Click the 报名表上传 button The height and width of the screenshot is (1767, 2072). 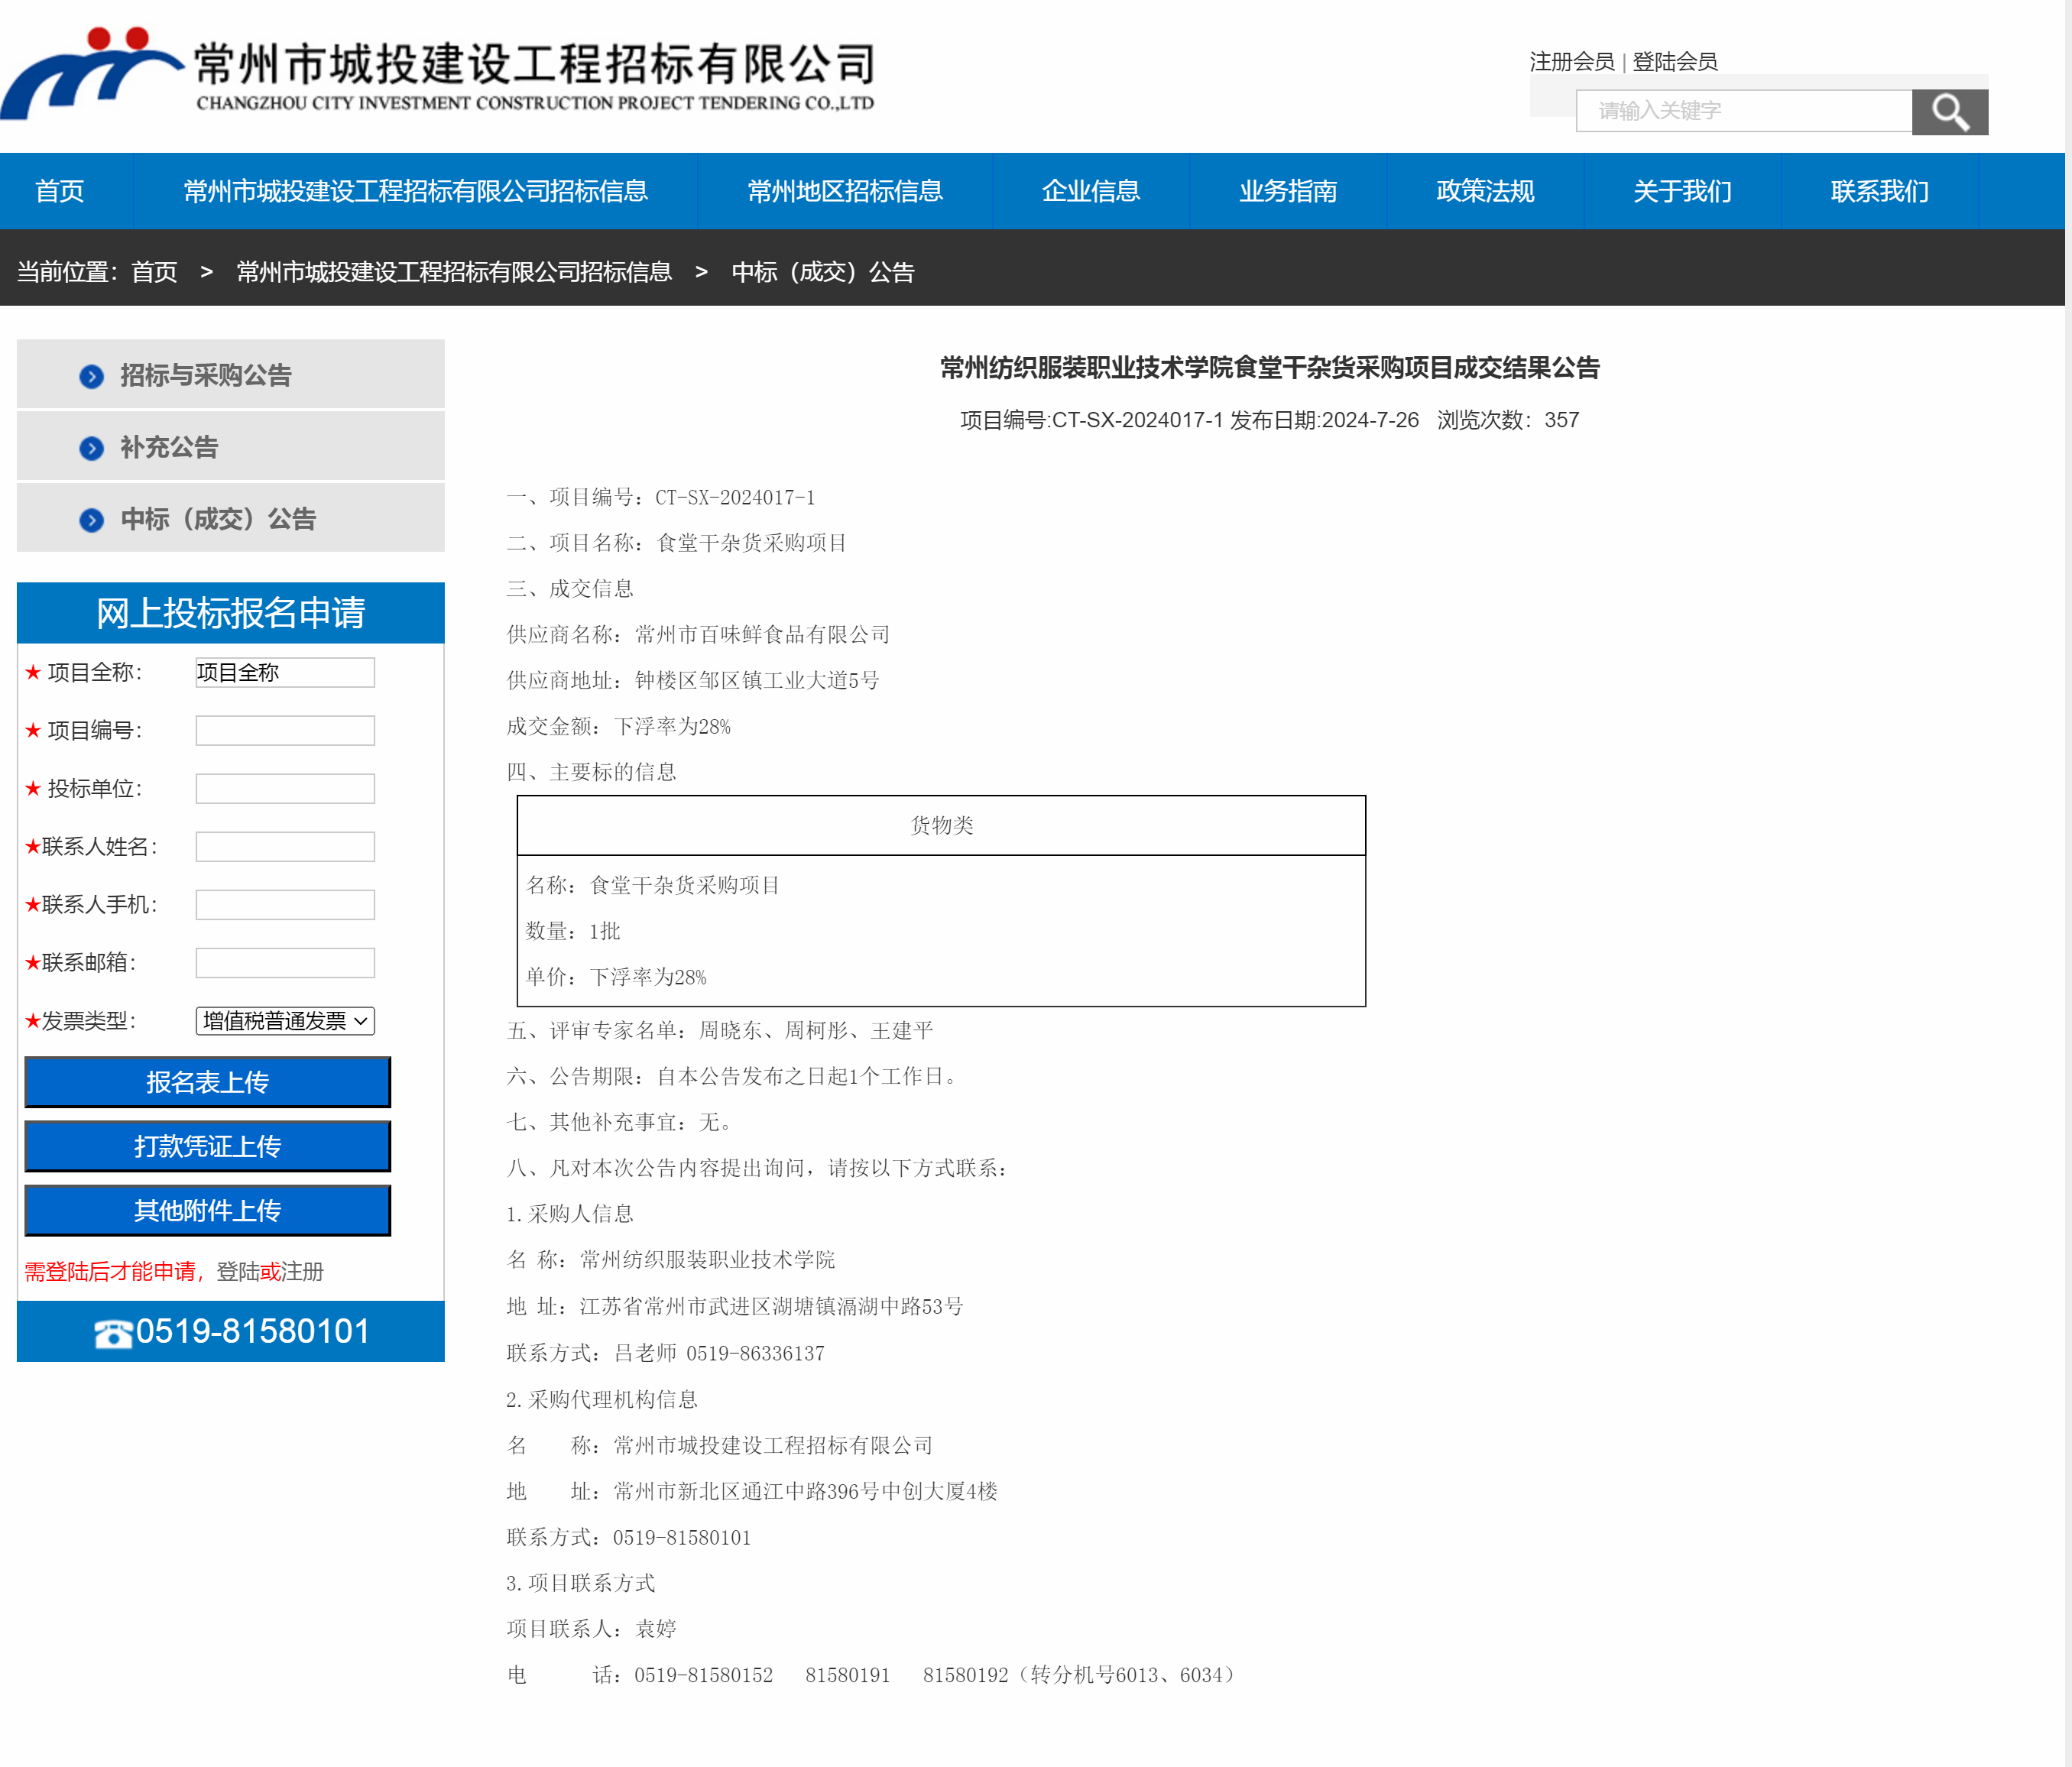[207, 1082]
